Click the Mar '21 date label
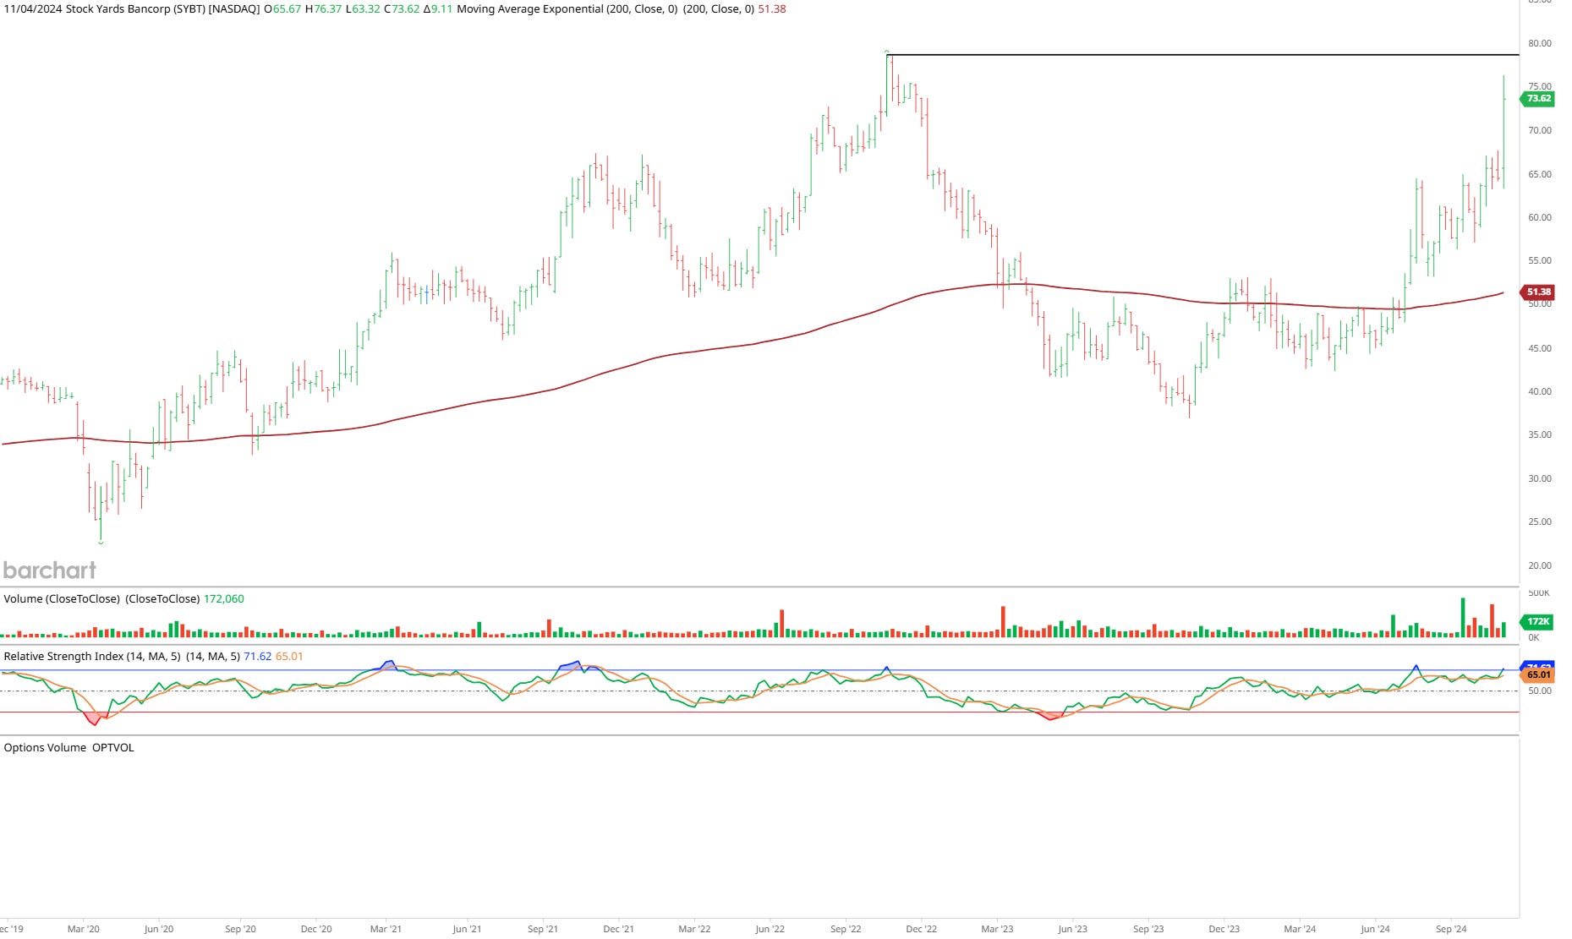The height and width of the screenshot is (939, 1572). point(386,929)
